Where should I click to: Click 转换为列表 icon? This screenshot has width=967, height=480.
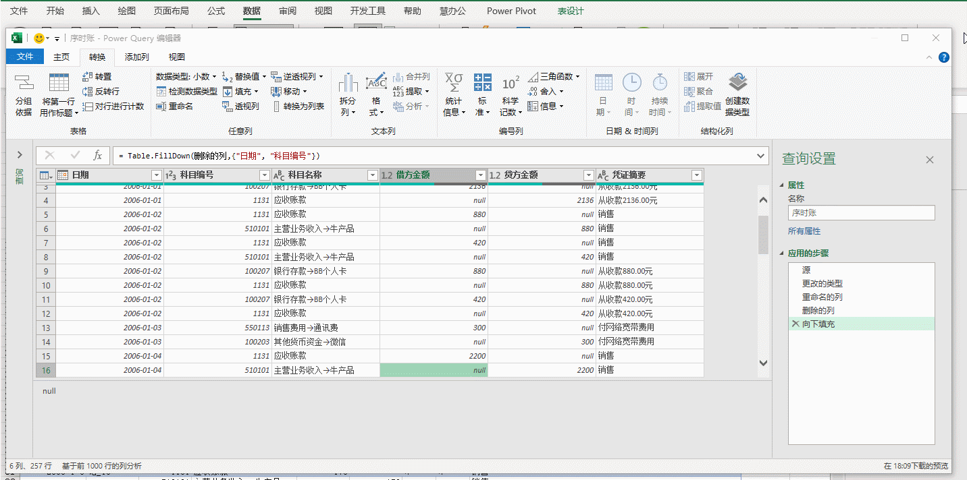(276, 106)
